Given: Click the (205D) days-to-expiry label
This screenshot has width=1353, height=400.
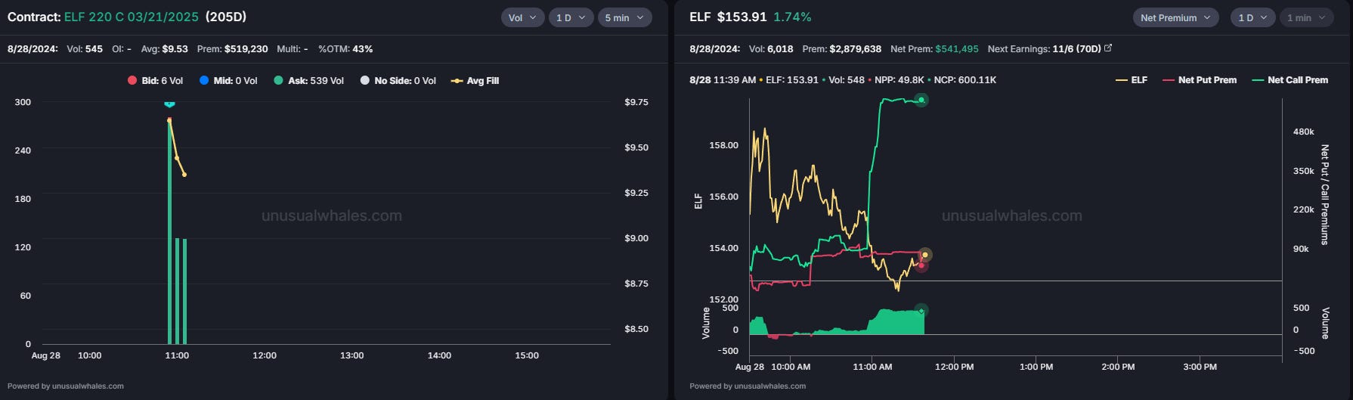Looking at the screenshot, I should 226,17.
